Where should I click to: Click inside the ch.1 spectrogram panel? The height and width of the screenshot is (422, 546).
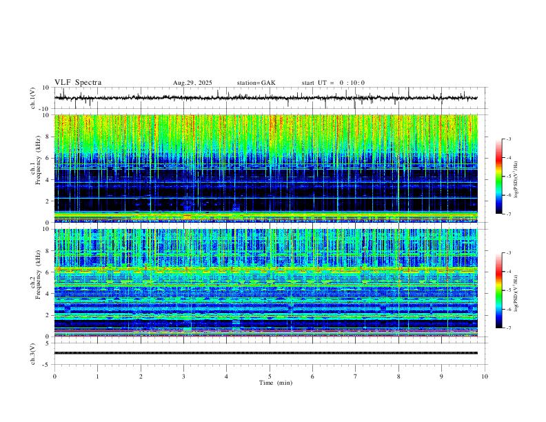[x=266, y=168]
